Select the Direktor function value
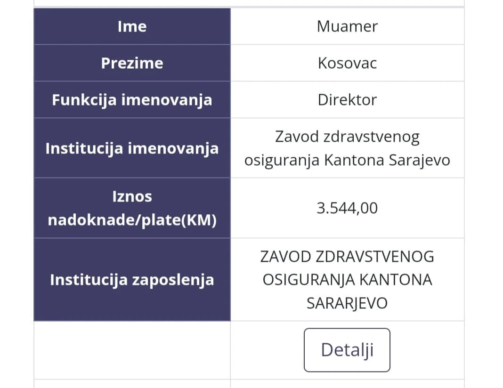 347,100
